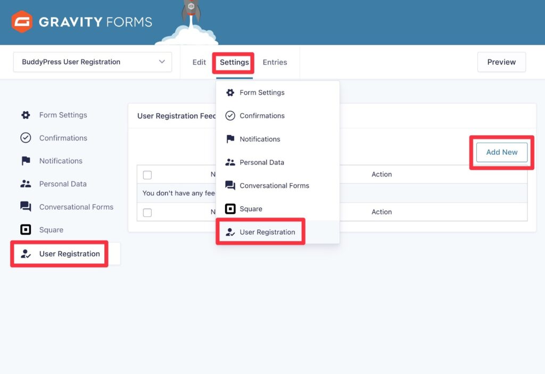
Task: Select Personal Data in the dropdown menu
Action: coord(261,162)
